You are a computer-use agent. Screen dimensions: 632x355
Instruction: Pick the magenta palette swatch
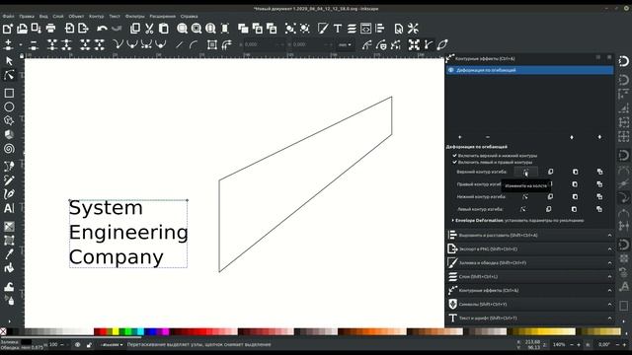pos(165,331)
